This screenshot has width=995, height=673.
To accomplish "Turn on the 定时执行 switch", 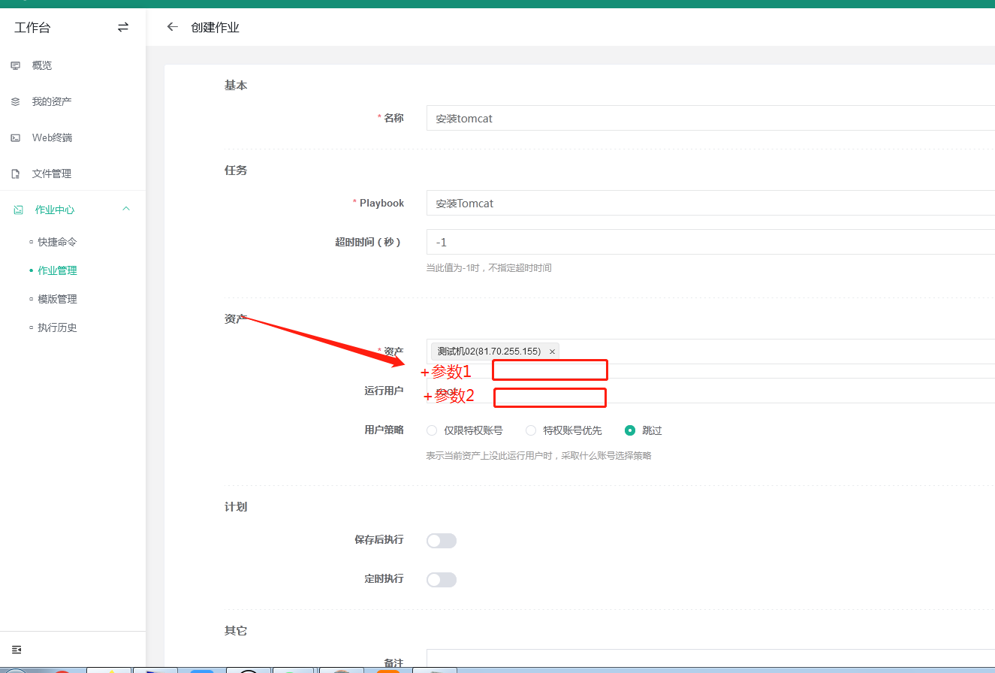I will pos(441,579).
